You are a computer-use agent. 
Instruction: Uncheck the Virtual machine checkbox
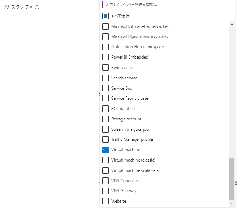click(106, 150)
